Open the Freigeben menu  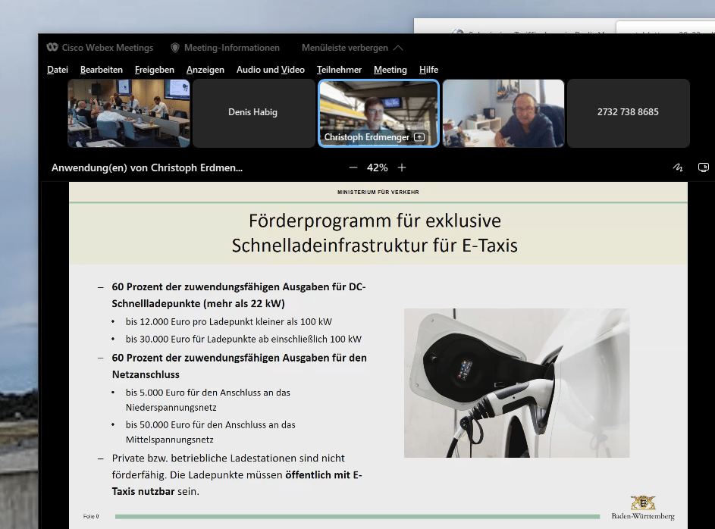[x=155, y=70]
